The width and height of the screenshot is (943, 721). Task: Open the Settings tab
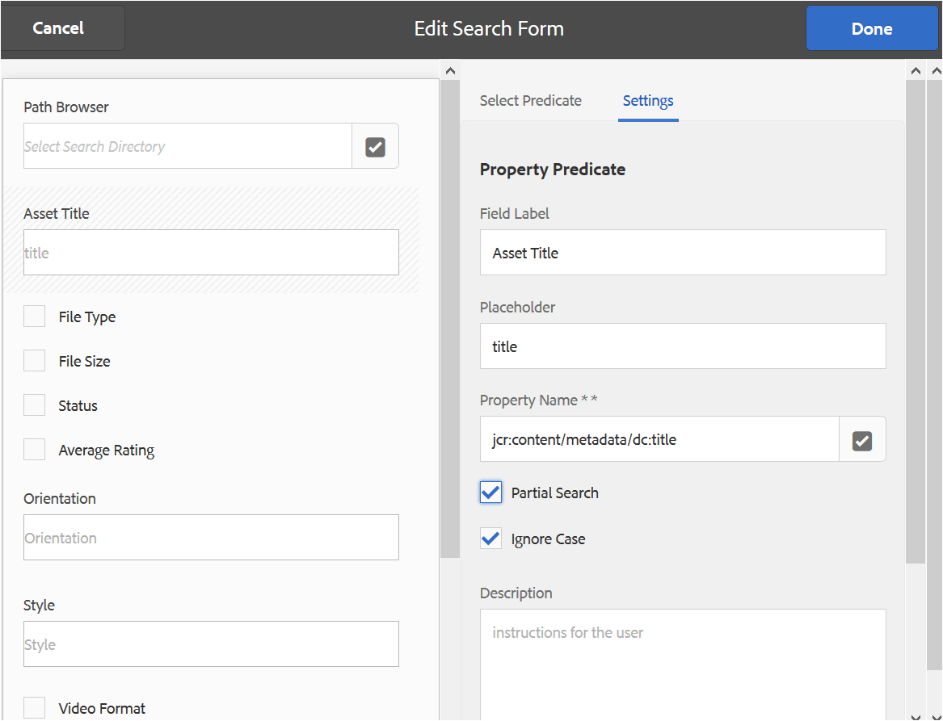coord(648,101)
